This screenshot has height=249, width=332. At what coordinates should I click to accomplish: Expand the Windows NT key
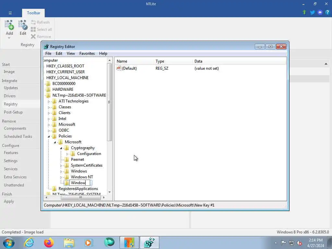(61, 177)
